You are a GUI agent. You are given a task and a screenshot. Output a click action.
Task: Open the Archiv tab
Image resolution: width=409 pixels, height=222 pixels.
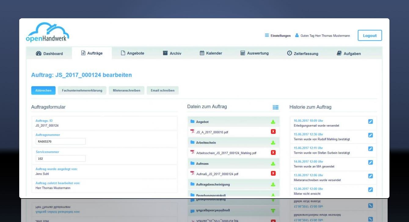pyautogui.click(x=172, y=53)
